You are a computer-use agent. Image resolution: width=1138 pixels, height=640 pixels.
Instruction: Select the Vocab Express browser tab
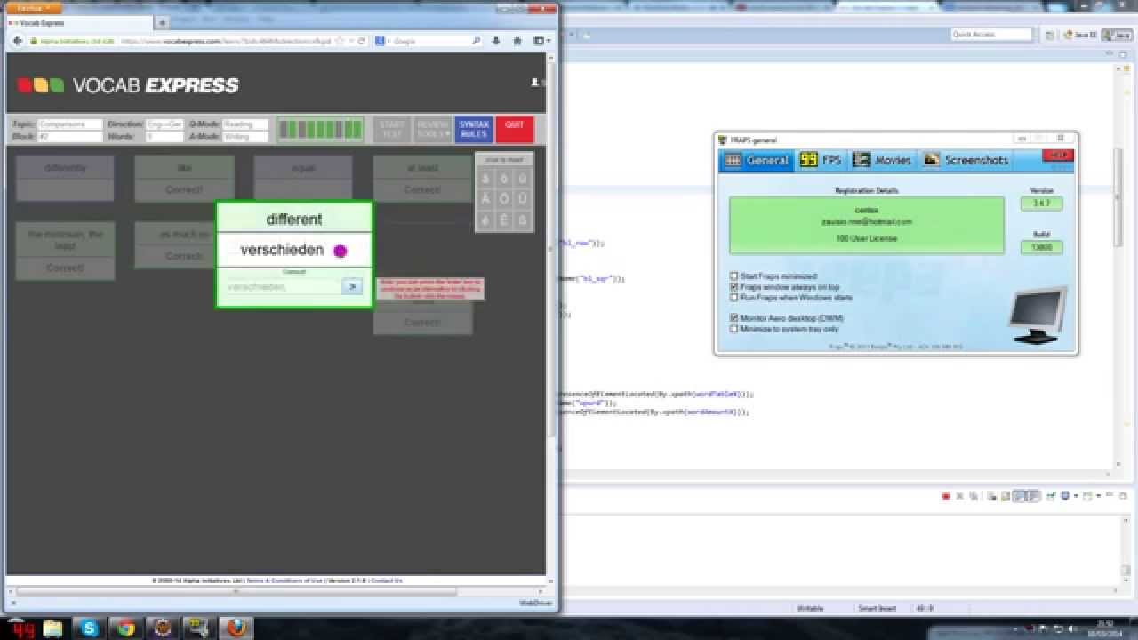(78, 23)
